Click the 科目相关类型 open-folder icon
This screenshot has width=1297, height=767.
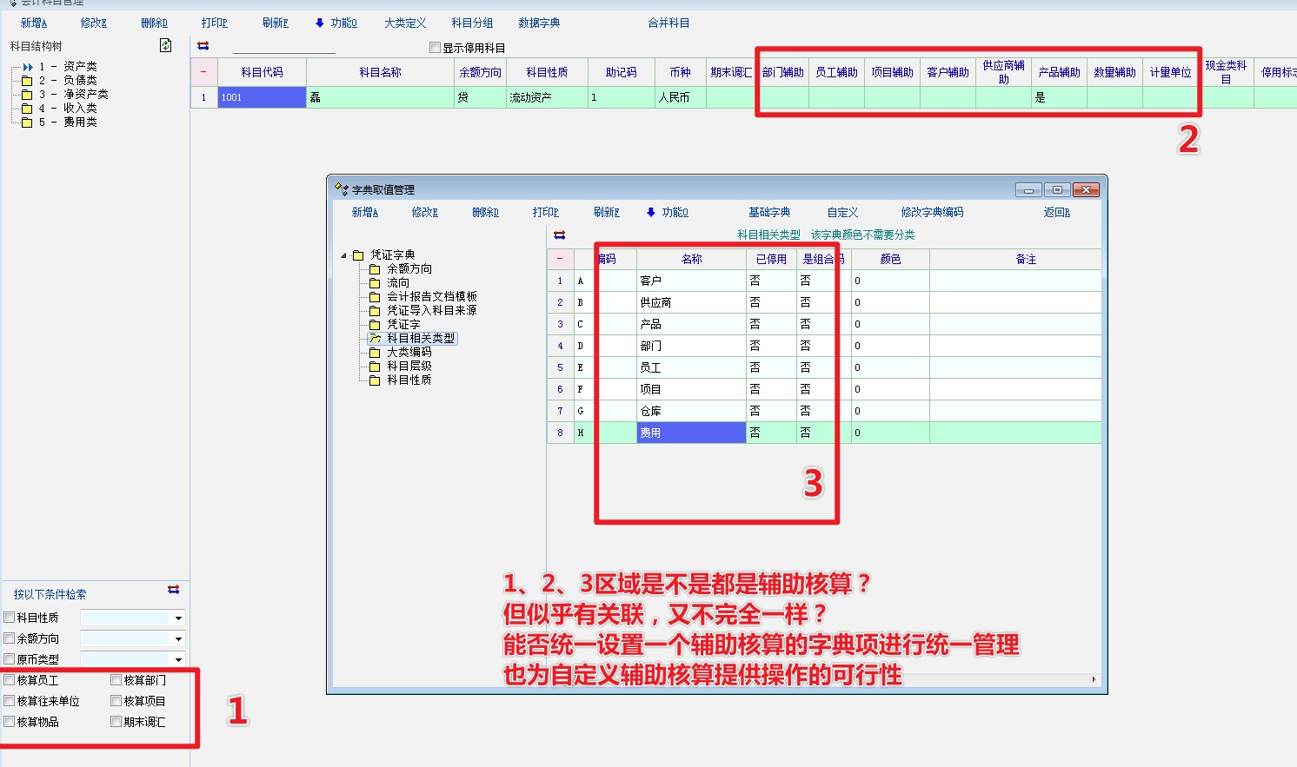pyautogui.click(x=375, y=339)
